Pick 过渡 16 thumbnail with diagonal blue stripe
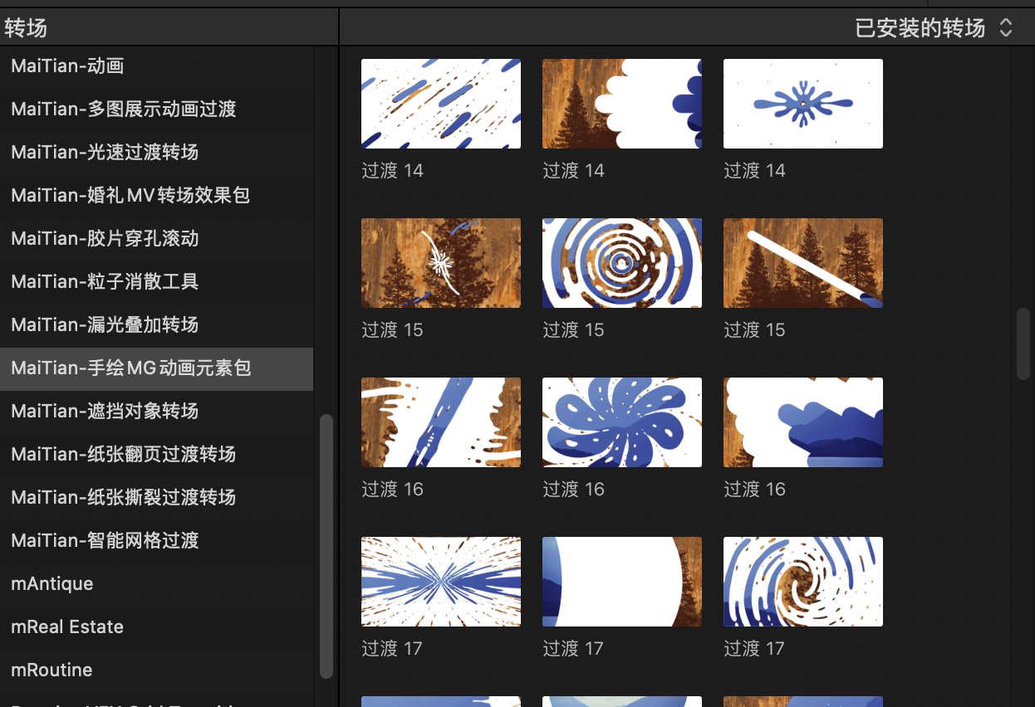 441,422
